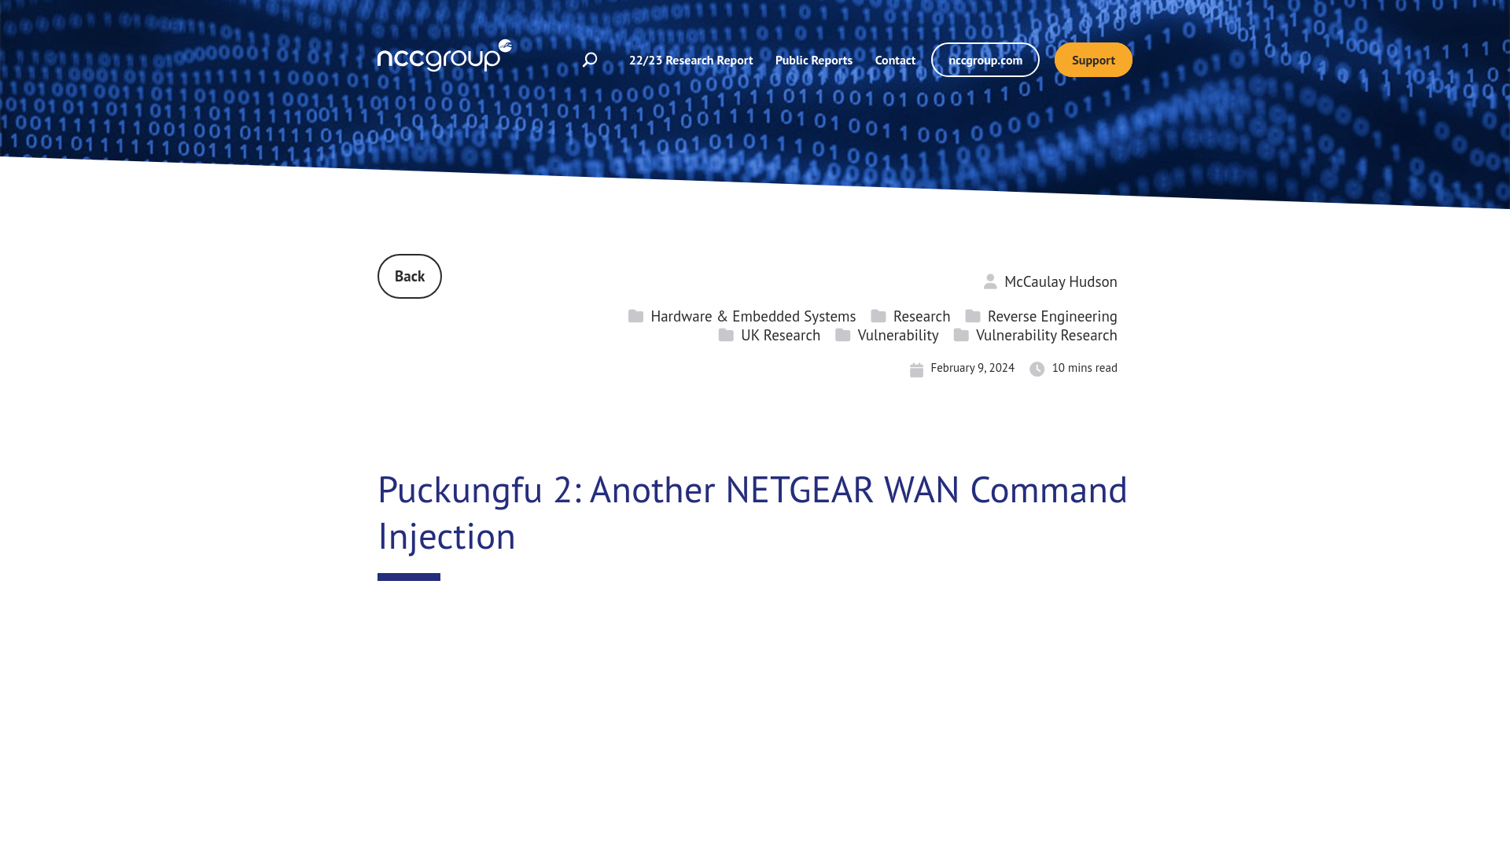Click the clock icon next to 10 mins read
This screenshot has height=849, width=1510.
1036,368
